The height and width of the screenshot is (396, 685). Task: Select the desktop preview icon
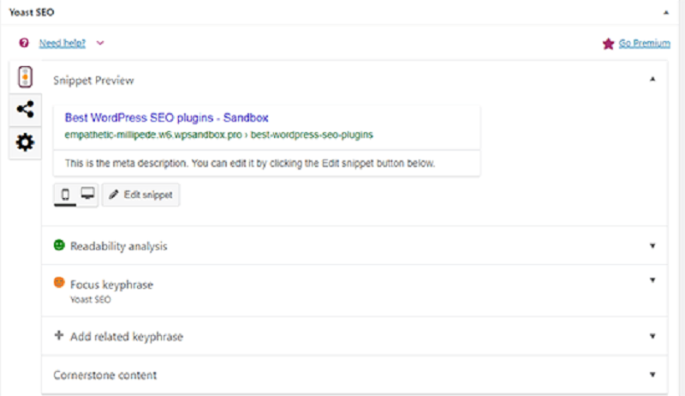pyautogui.click(x=86, y=195)
